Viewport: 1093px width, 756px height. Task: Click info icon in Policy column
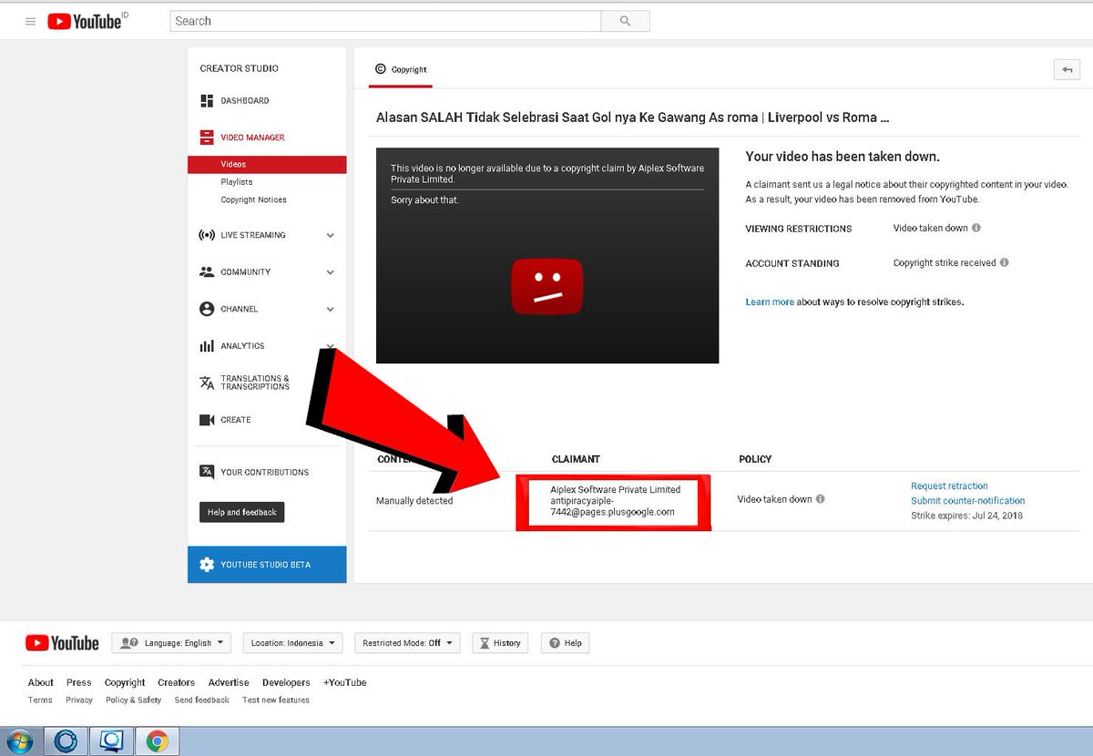(821, 499)
